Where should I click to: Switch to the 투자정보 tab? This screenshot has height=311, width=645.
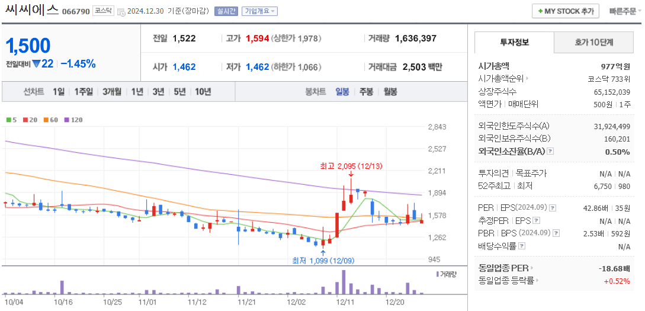click(x=514, y=42)
